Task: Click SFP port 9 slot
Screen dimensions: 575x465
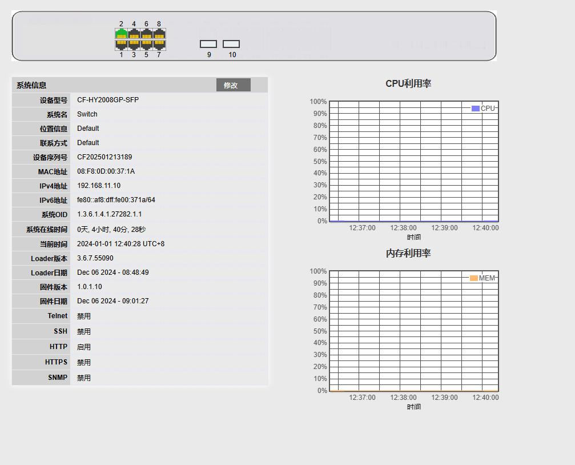Action: tap(208, 44)
